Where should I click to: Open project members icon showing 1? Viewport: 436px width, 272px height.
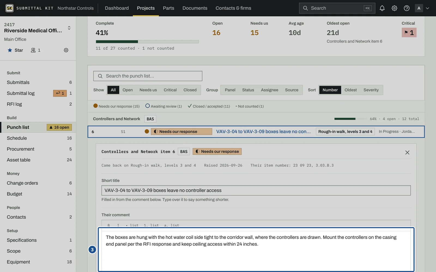[36, 50]
